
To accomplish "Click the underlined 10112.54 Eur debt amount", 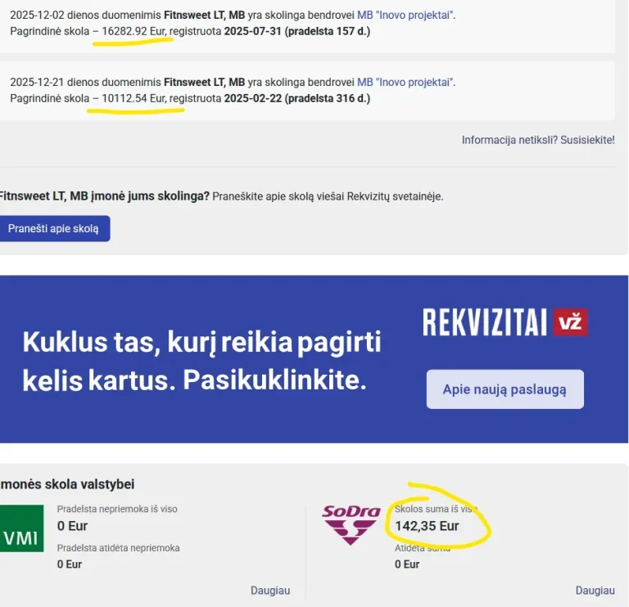I will coord(133,98).
